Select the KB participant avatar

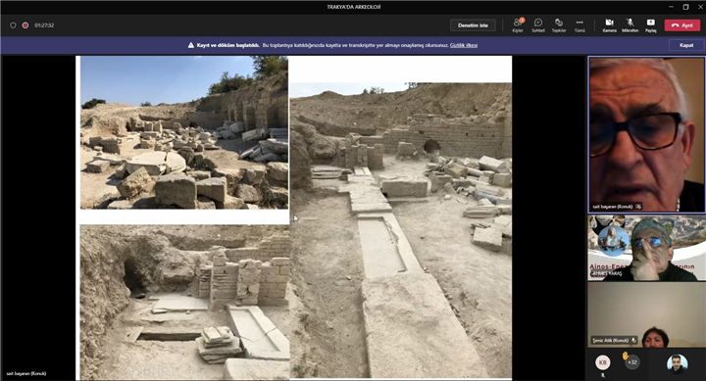[x=602, y=362]
